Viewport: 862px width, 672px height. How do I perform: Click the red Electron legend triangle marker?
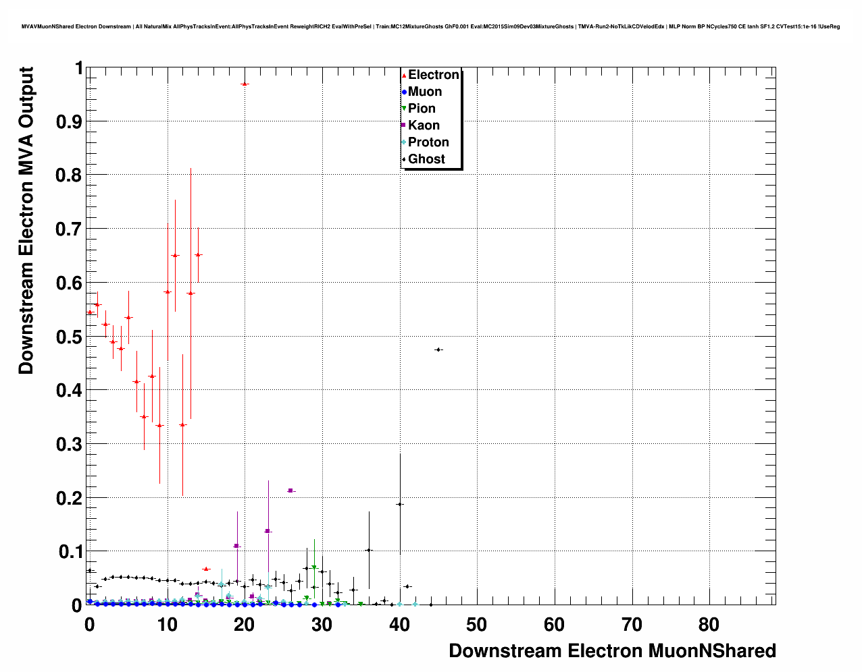404,76
